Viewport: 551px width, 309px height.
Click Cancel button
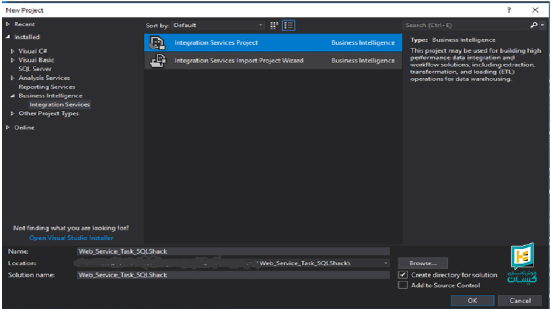click(x=520, y=300)
